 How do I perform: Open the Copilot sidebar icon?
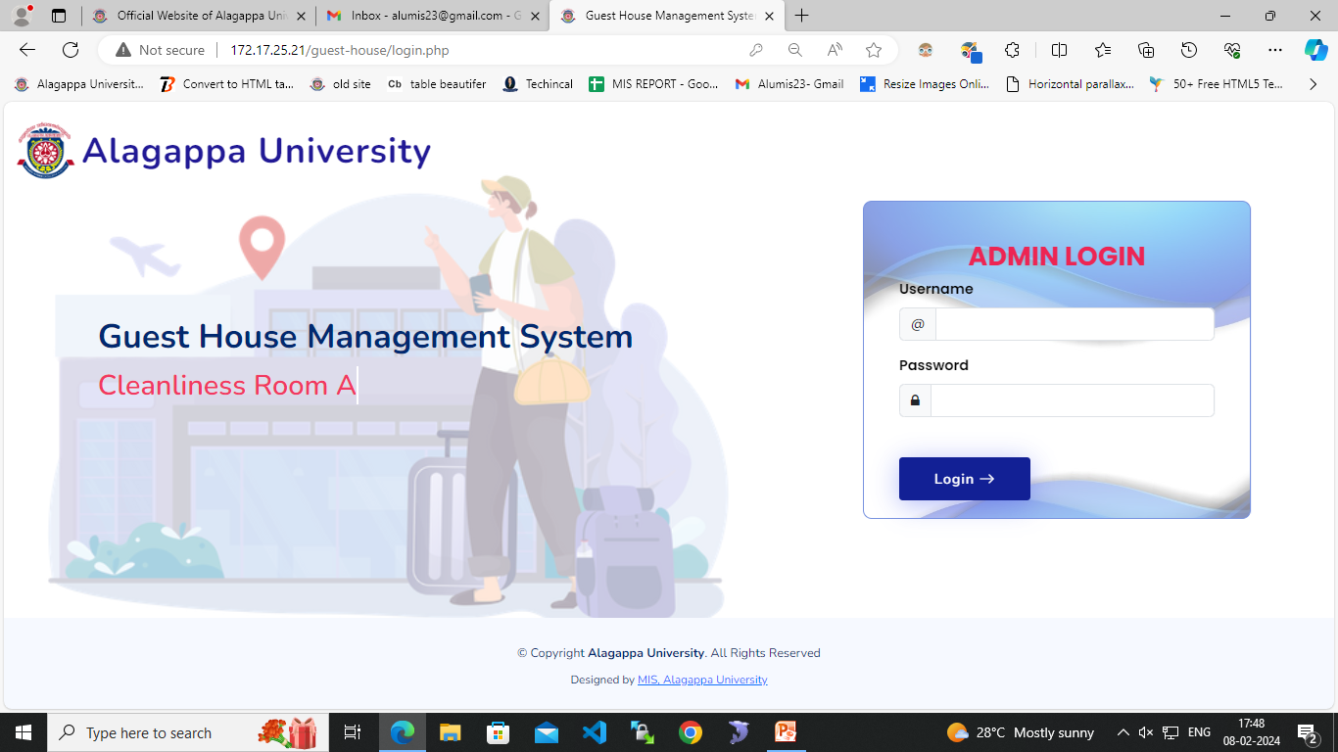click(1315, 50)
